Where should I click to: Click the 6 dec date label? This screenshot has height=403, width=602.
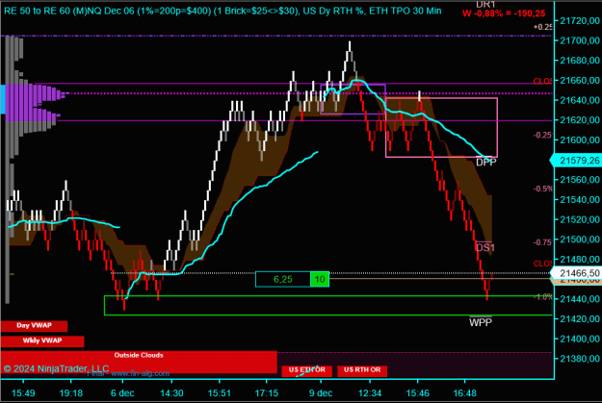point(122,393)
